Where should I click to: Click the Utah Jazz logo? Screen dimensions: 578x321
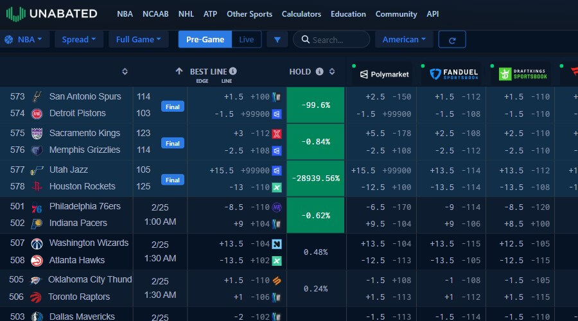point(37,170)
